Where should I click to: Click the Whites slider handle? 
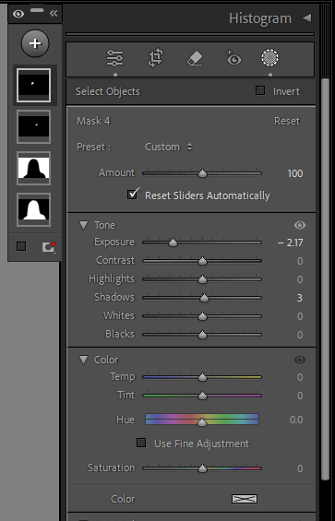pyautogui.click(x=202, y=317)
